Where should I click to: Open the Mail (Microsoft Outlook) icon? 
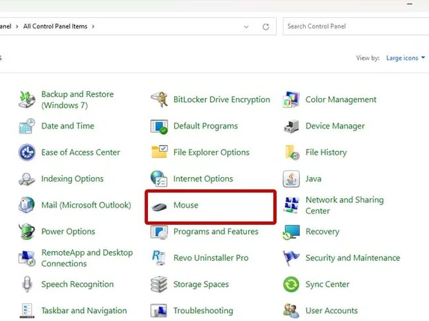[26, 205]
